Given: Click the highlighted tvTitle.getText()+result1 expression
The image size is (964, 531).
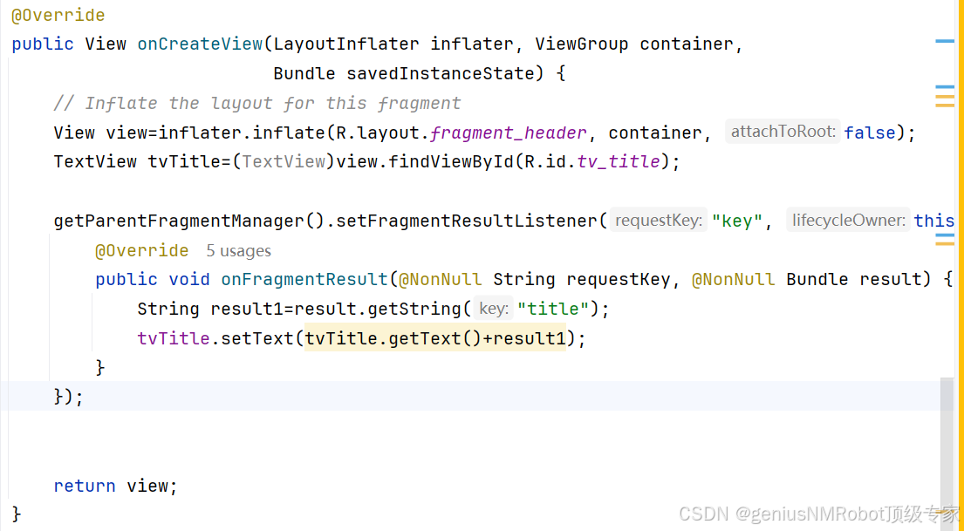Looking at the screenshot, I should pos(434,337).
